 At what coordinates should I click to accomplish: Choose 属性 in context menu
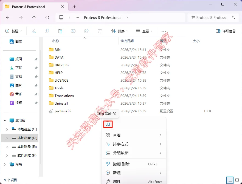point(134,181)
